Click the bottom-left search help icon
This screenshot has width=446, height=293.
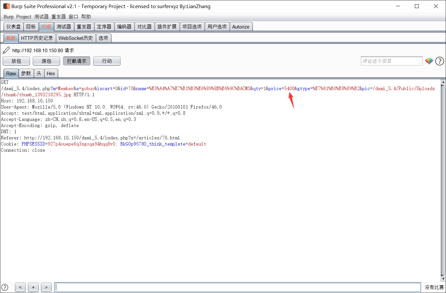pyautogui.click(x=5, y=287)
